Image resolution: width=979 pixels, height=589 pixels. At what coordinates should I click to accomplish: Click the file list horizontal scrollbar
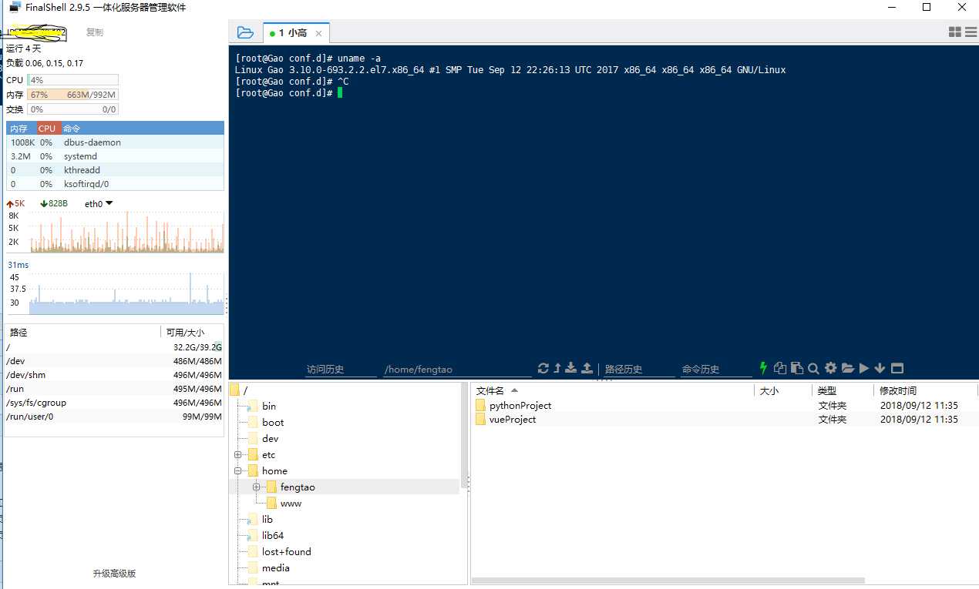(x=668, y=581)
